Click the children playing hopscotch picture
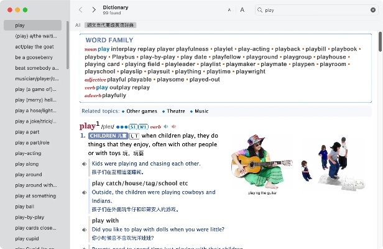 pyautogui.click(x=333, y=164)
